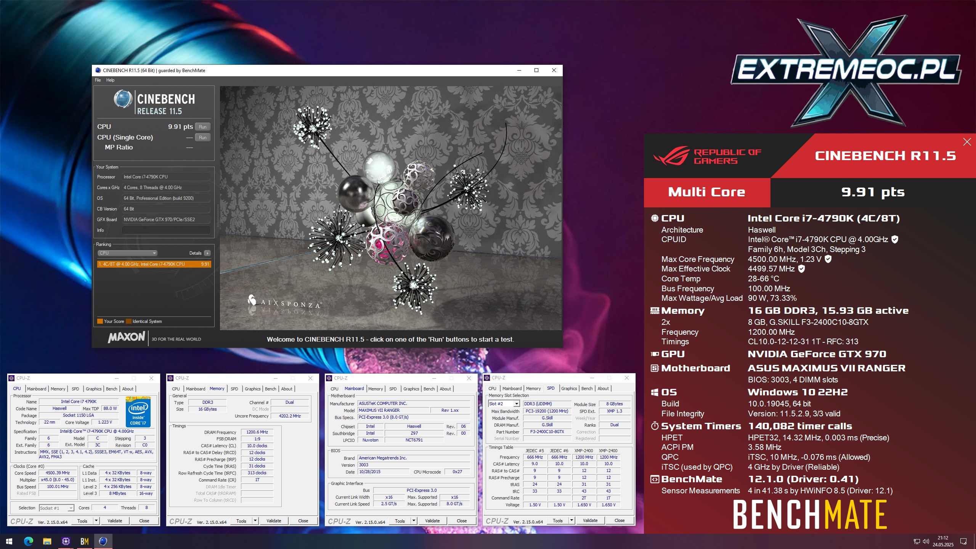Viewport: 976px width, 549px height.
Task: Click the Ranking Details arrow button
Action: coord(207,253)
